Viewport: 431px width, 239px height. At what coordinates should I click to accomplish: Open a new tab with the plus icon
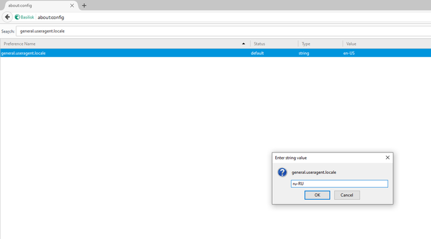[x=84, y=6]
